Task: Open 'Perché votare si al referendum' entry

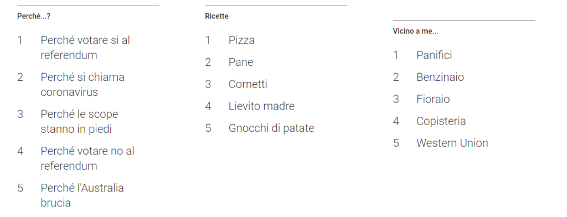Action: [85, 48]
